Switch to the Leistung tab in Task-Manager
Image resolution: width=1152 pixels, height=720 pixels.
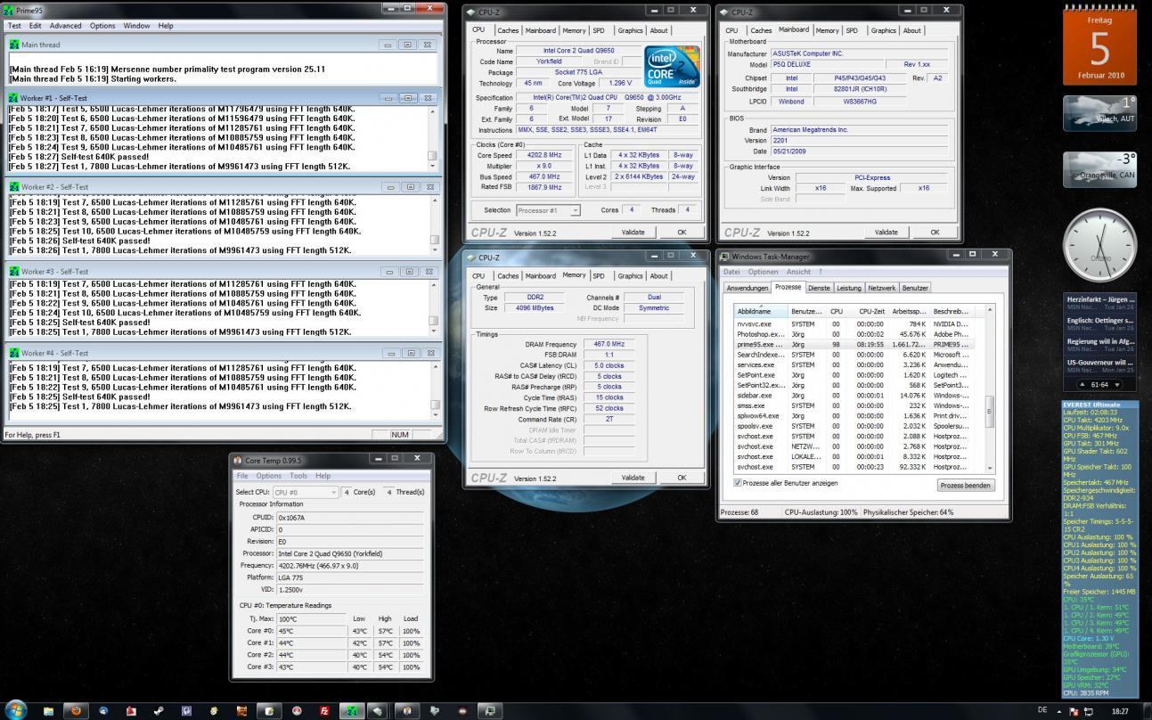848,288
